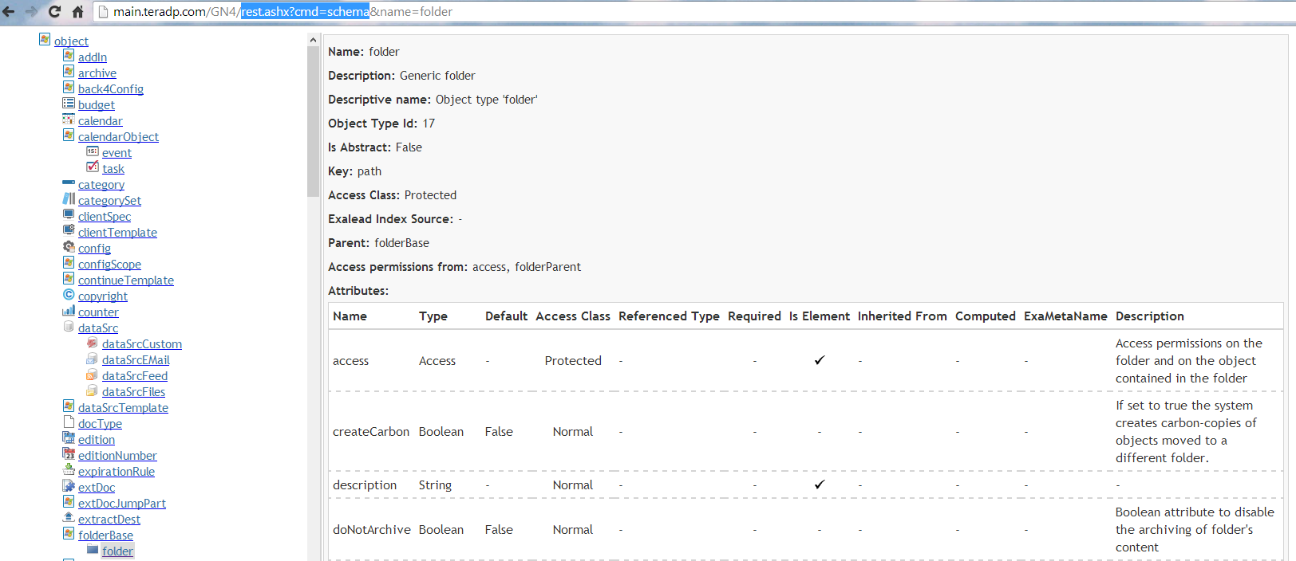The image size is (1296, 561).
Task: Open the editionNumber link
Action: 117,456
